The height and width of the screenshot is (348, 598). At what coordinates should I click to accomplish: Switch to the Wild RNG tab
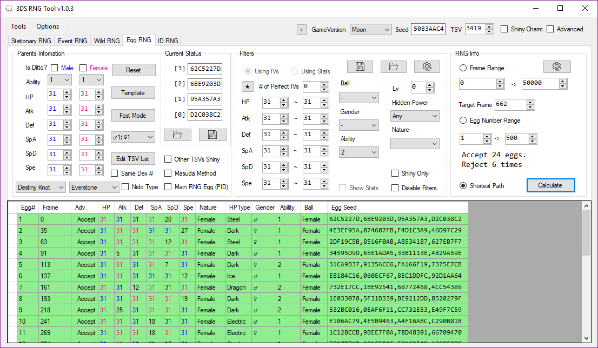[107, 41]
